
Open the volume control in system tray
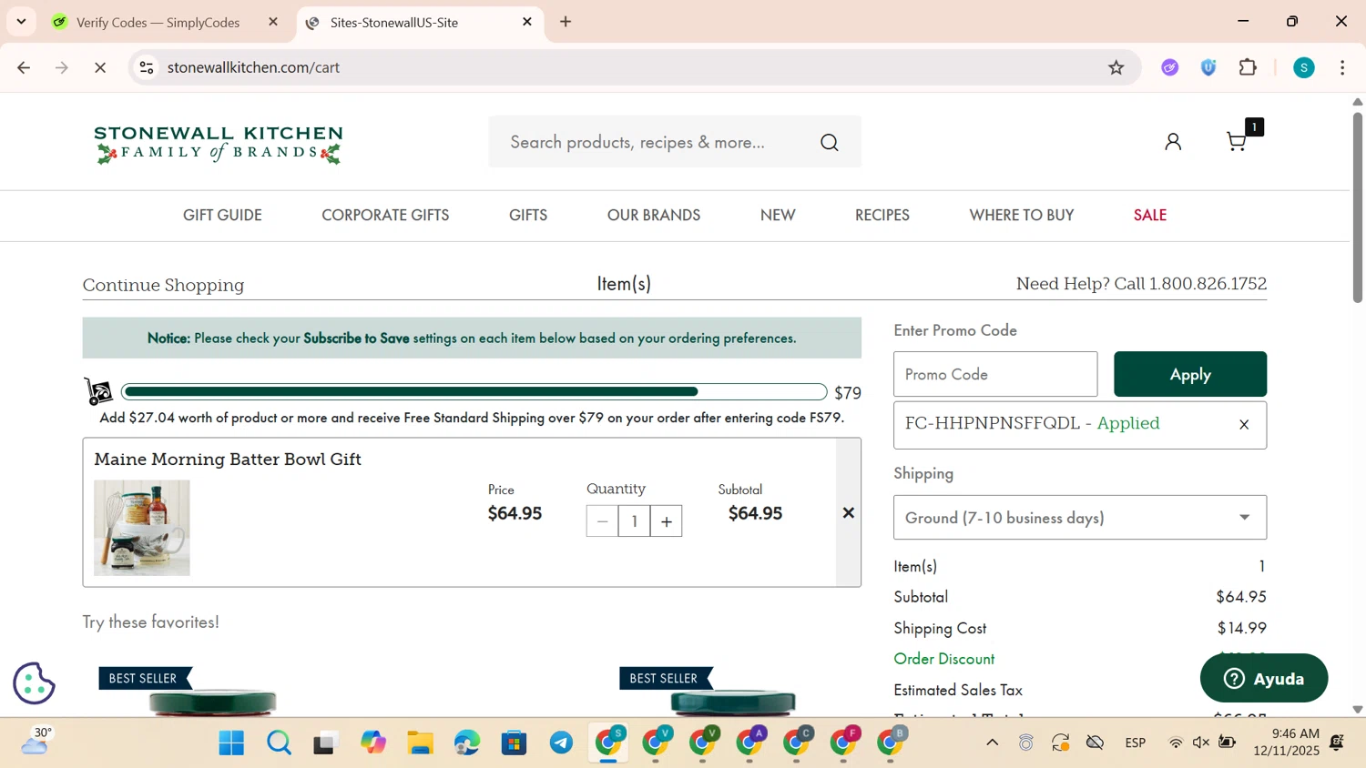tap(1201, 743)
